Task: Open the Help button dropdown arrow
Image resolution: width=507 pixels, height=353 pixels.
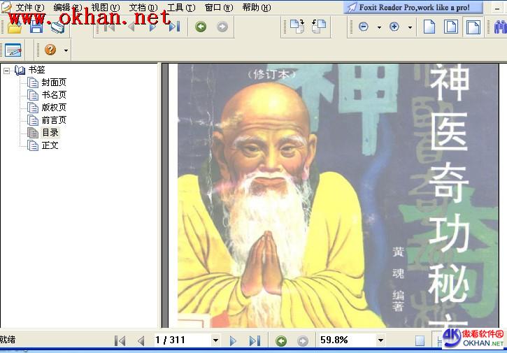Action: 66,50
